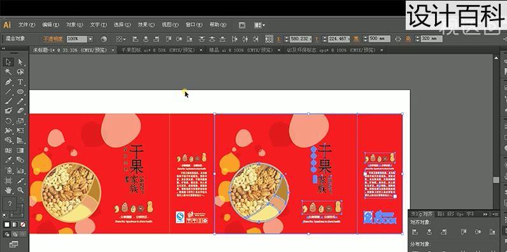Open the 选择(S) menu
Image resolution: width=507 pixels, height=252 pixels.
click(122, 25)
